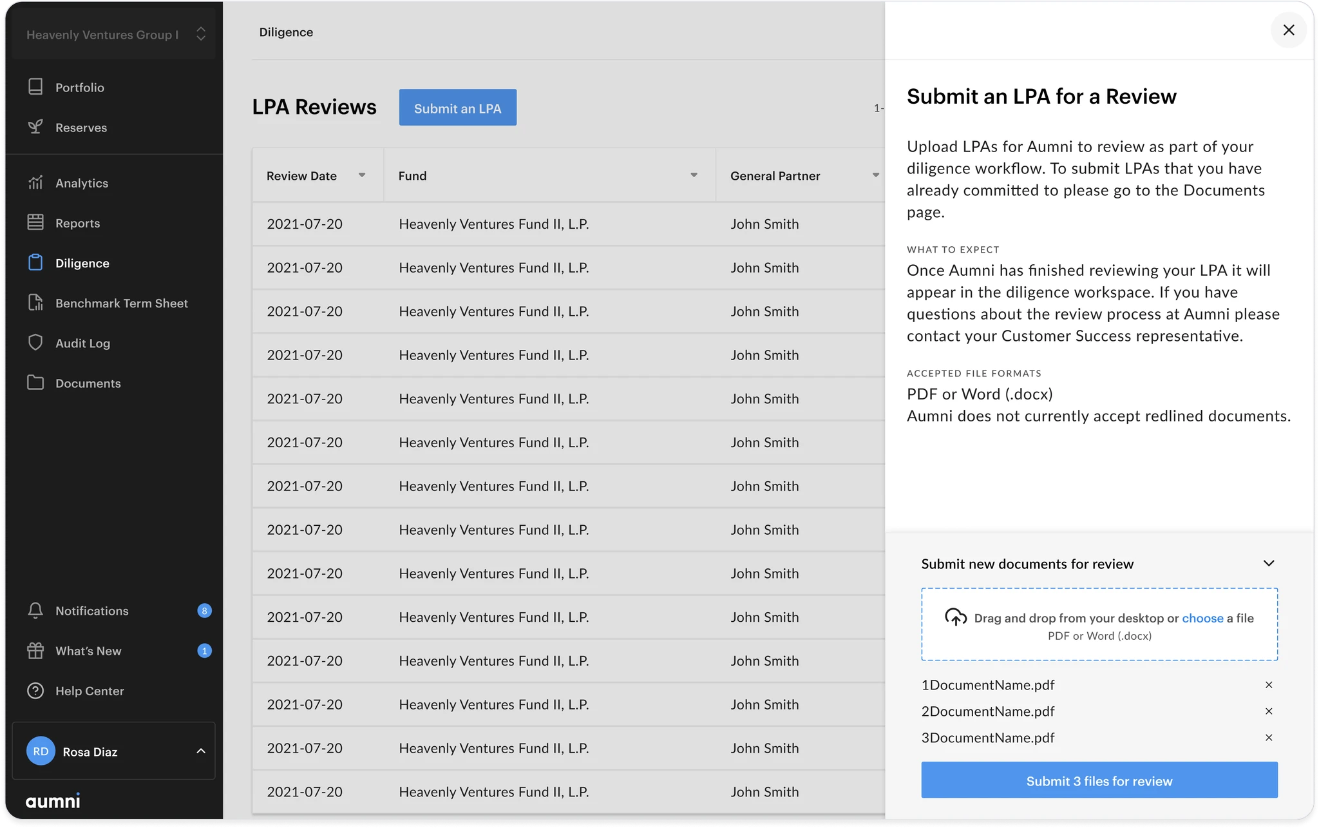Viewport: 1319px width, 828px height.
Task: Click the LPA Reviews heading
Action: pos(314,107)
